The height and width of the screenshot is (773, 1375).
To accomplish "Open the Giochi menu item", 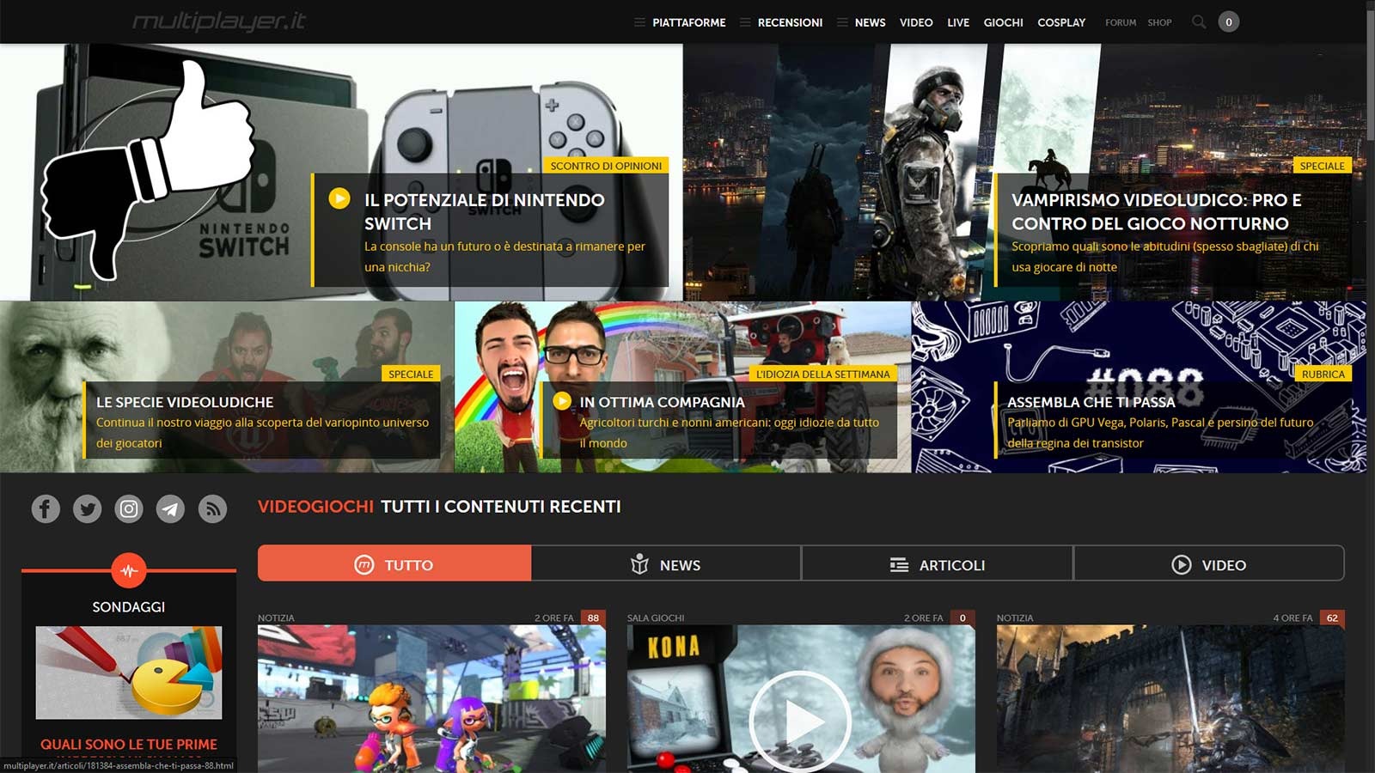I will coord(1003,22).
